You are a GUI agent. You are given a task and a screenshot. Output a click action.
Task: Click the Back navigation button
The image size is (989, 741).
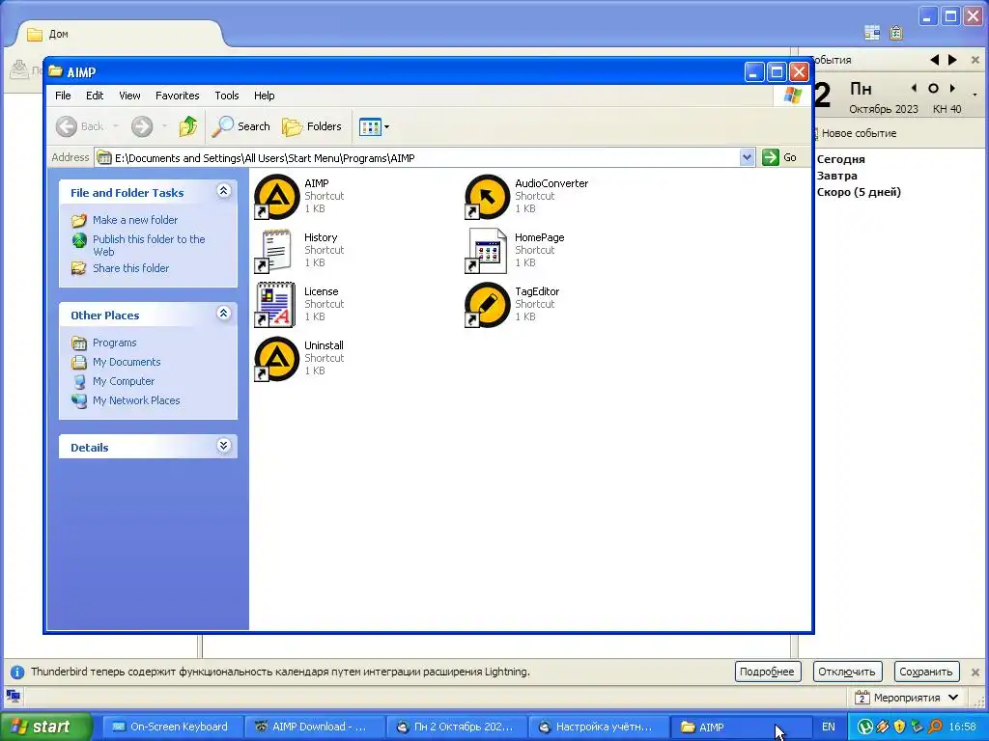(79, 126)
